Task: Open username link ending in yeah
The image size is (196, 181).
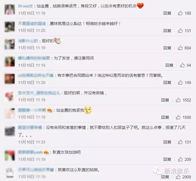Action: tap(30, 152)
